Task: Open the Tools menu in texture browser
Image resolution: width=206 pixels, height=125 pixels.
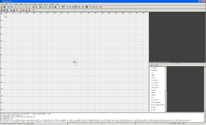Action: point(156,65)
